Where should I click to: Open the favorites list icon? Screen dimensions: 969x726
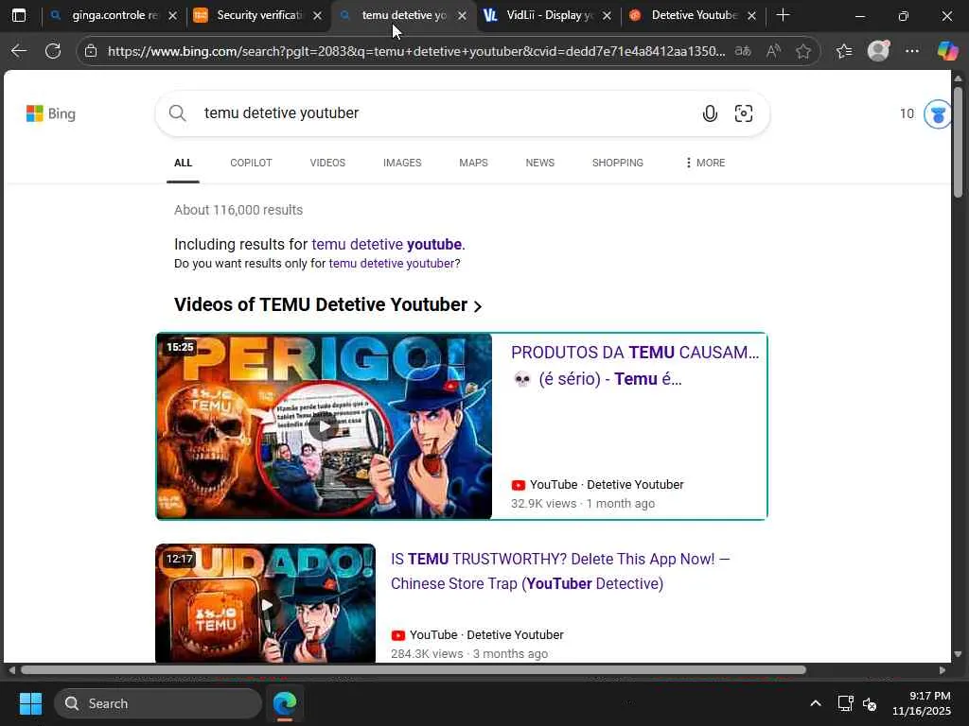tap(844, 51)
